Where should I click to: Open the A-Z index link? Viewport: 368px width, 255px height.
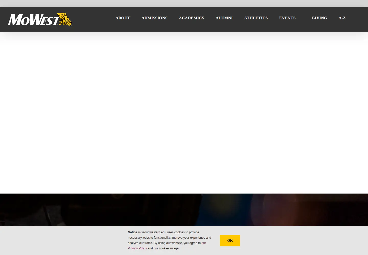[x=342, y=18]
